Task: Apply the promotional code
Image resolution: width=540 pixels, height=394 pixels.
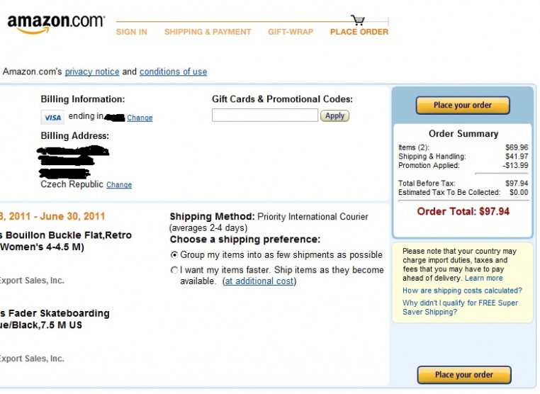Action: pos(334,116)
